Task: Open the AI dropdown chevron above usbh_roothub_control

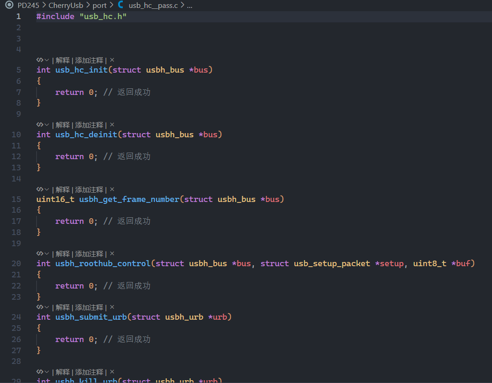Action: (x=47, y=254)
